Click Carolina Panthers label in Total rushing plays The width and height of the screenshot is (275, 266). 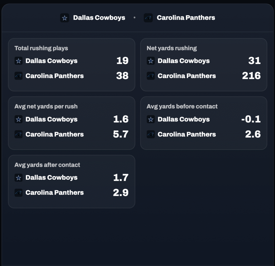(x=55, y=76)
